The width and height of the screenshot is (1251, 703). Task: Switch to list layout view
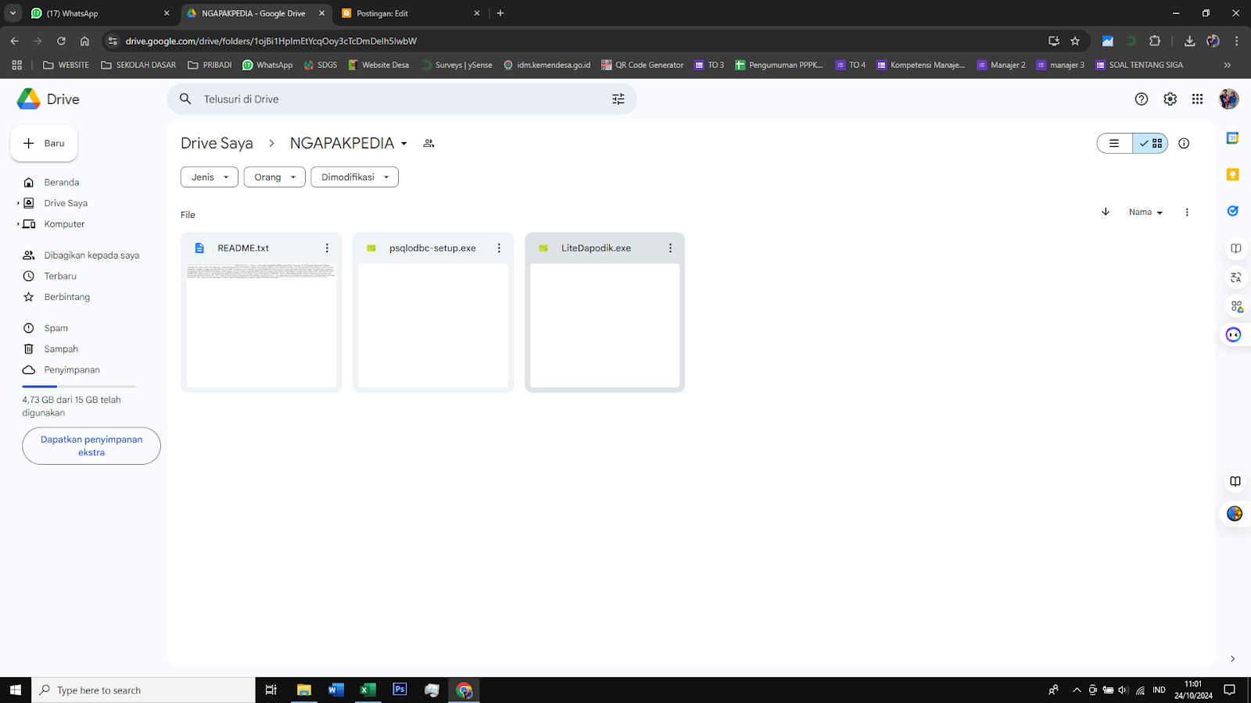[1114, 144]
